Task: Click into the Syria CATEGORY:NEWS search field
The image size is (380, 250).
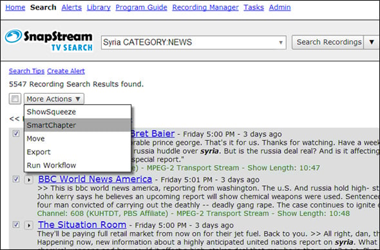Action: (190, 42)
